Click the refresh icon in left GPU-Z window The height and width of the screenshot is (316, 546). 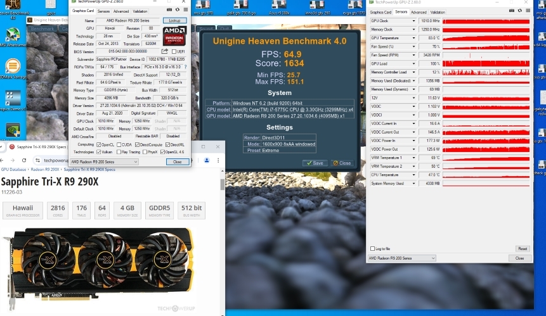pyautogui.click(x=178, y=10)
